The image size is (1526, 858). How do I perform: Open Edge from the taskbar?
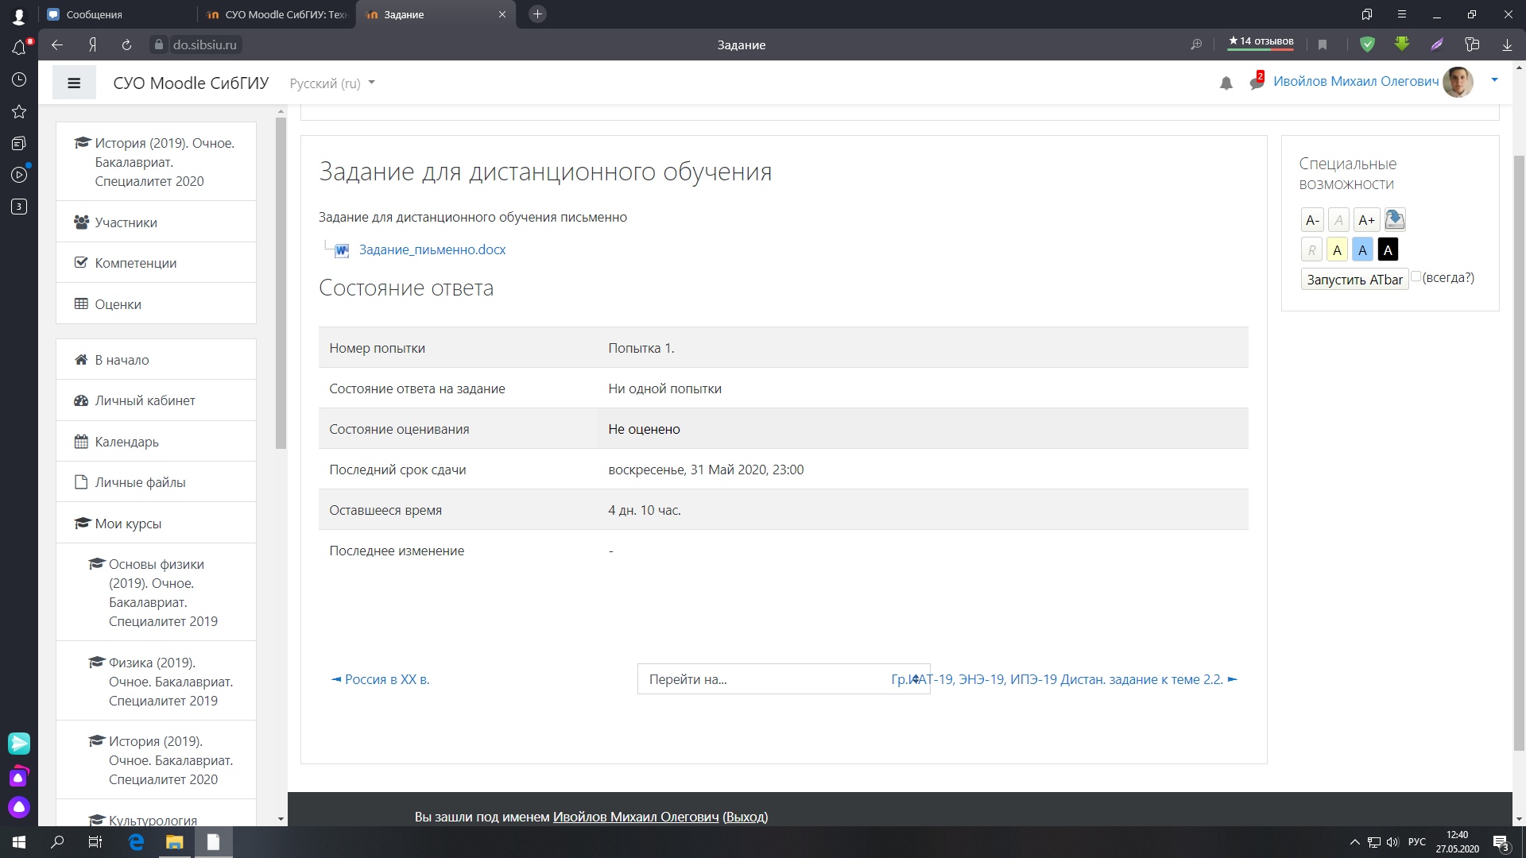pos(136,842)
